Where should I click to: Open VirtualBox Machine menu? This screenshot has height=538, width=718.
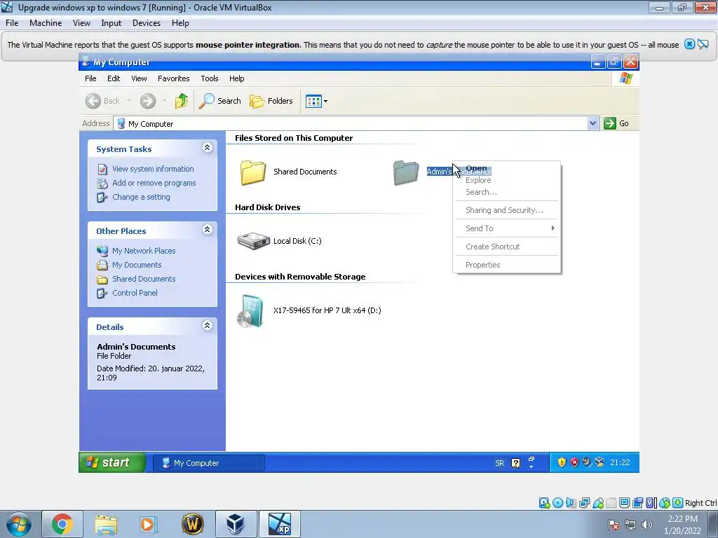point(46,23)
